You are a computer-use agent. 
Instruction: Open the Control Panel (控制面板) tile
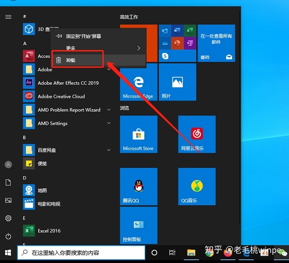point(139,225)
